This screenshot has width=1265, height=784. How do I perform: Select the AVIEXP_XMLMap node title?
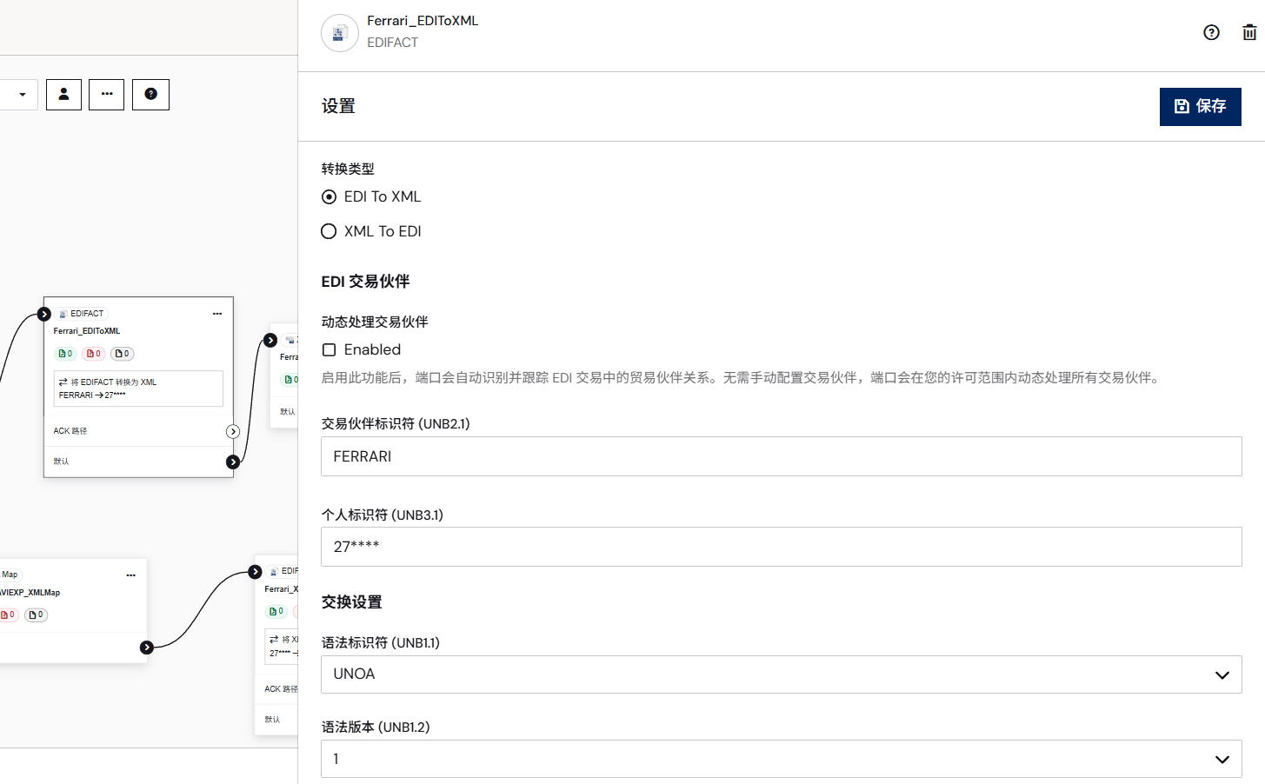point(30,593)
